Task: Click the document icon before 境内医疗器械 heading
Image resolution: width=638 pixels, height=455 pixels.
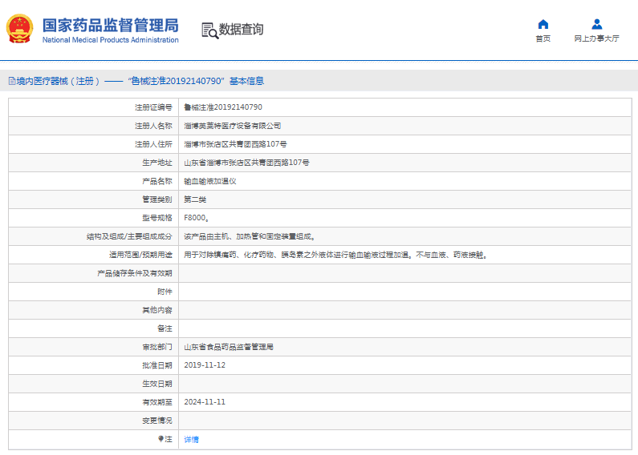Action: click(x=11, y=81)
